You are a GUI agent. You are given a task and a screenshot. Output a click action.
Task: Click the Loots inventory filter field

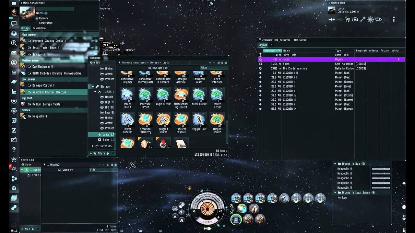click(214, 68)
